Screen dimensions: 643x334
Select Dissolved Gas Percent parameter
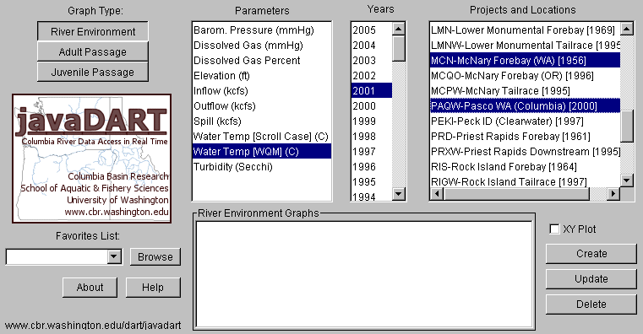(262, 61)
